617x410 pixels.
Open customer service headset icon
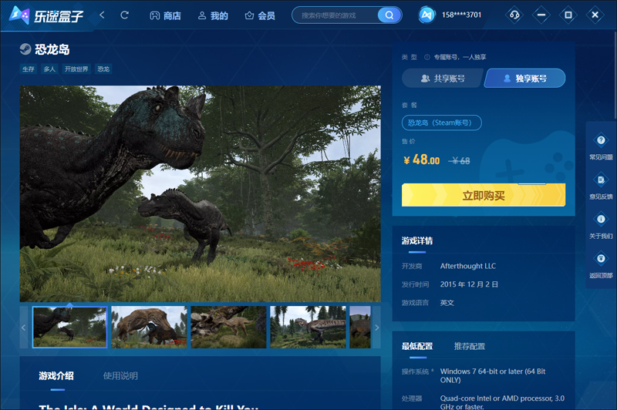click(514, 15)
